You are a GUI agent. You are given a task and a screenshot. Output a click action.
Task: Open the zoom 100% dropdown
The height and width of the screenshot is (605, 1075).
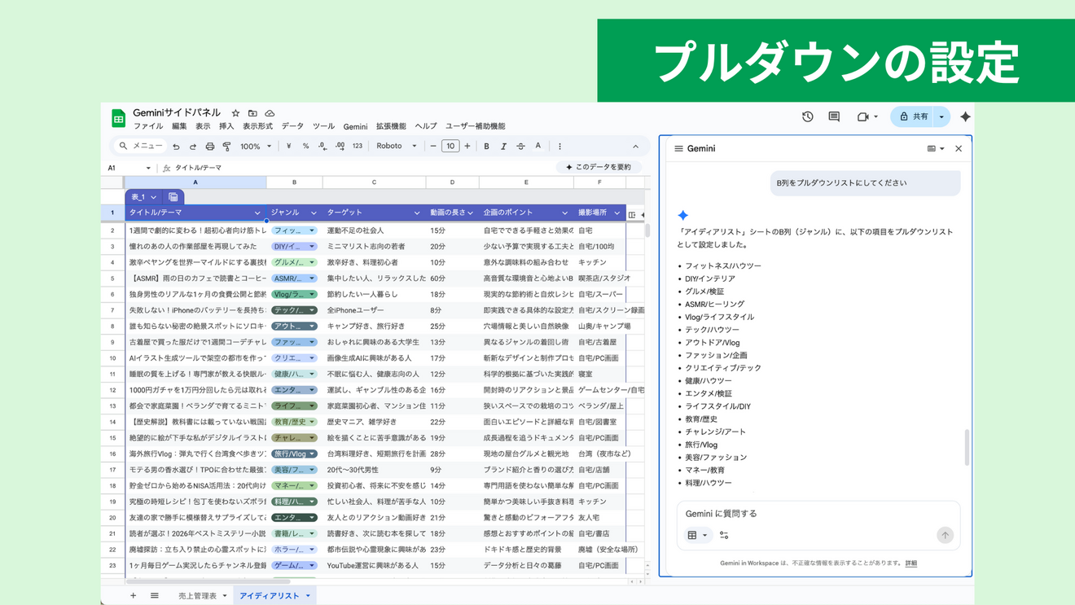[x=256, y=147]
